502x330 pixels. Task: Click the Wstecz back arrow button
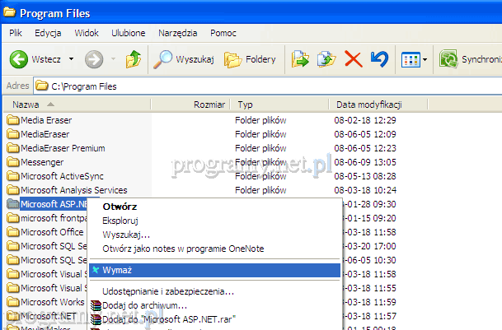[20, 59]
